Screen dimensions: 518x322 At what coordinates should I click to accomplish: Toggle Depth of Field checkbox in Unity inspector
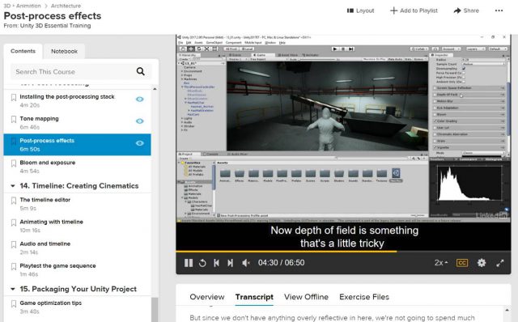tap(435, 95)
